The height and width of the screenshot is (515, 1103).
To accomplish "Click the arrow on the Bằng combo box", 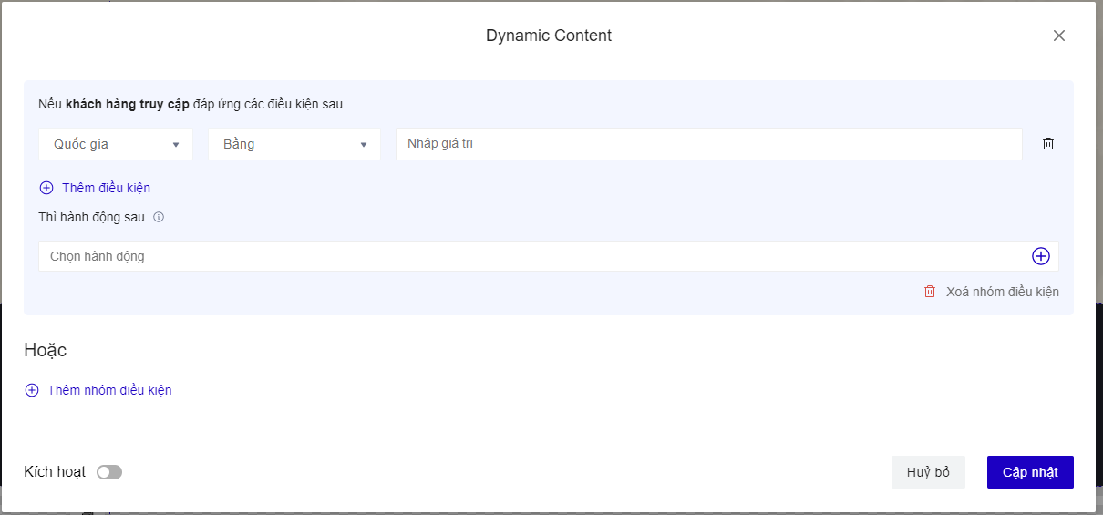I will click(364, 145).
